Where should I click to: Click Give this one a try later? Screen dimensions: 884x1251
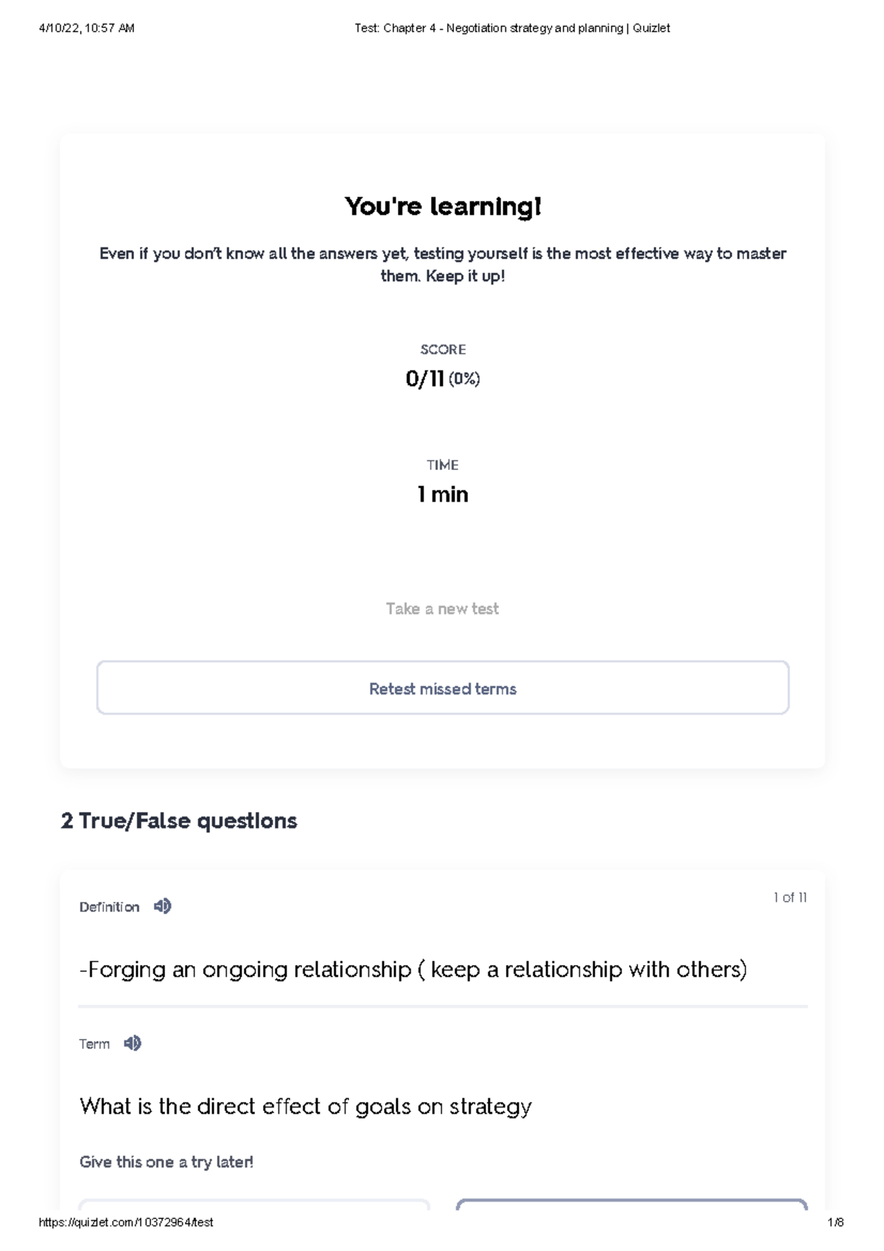[x=166, y=1161]
